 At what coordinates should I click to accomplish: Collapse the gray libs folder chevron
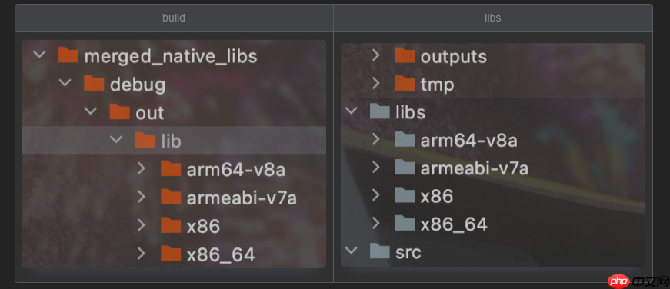(x=351, y=111)
